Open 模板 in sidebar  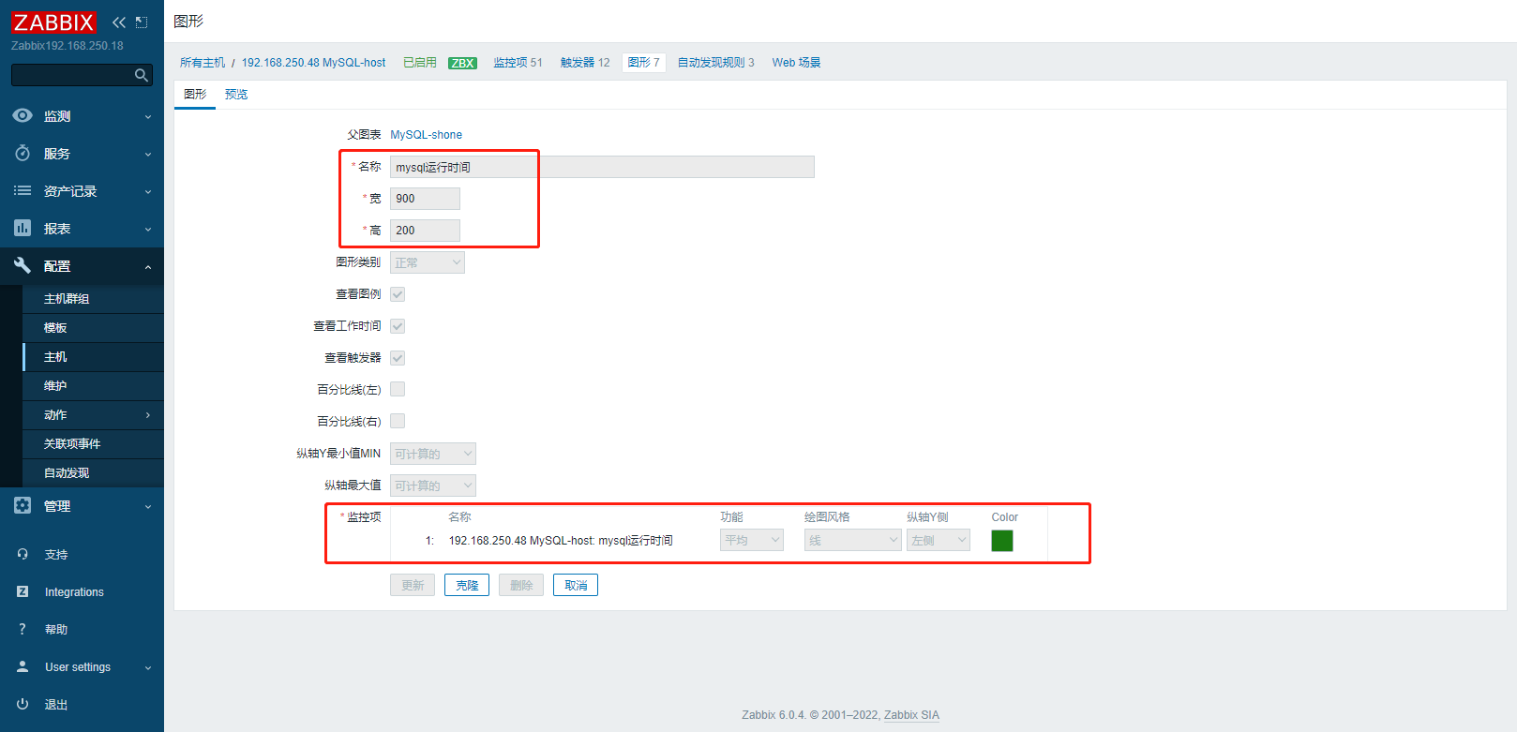click(x=93, y=328)
